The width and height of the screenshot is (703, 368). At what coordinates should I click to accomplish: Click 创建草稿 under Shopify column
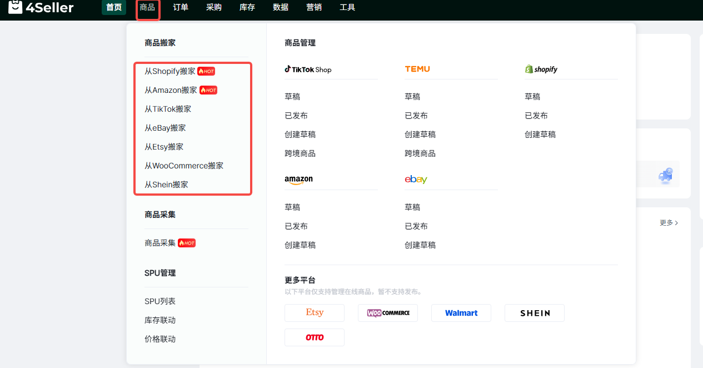click(540, 135)
